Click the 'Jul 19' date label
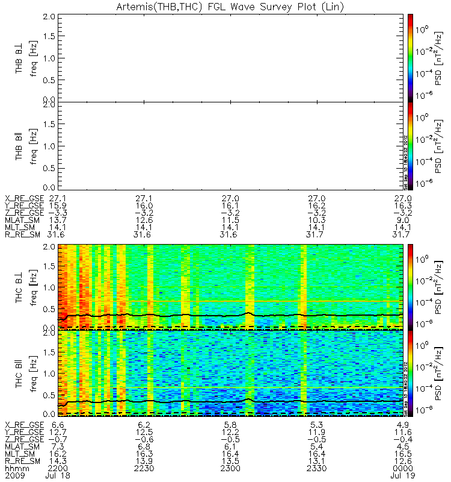Image resolution: width=451 pixels, height=482 pixels. [402, 475]
